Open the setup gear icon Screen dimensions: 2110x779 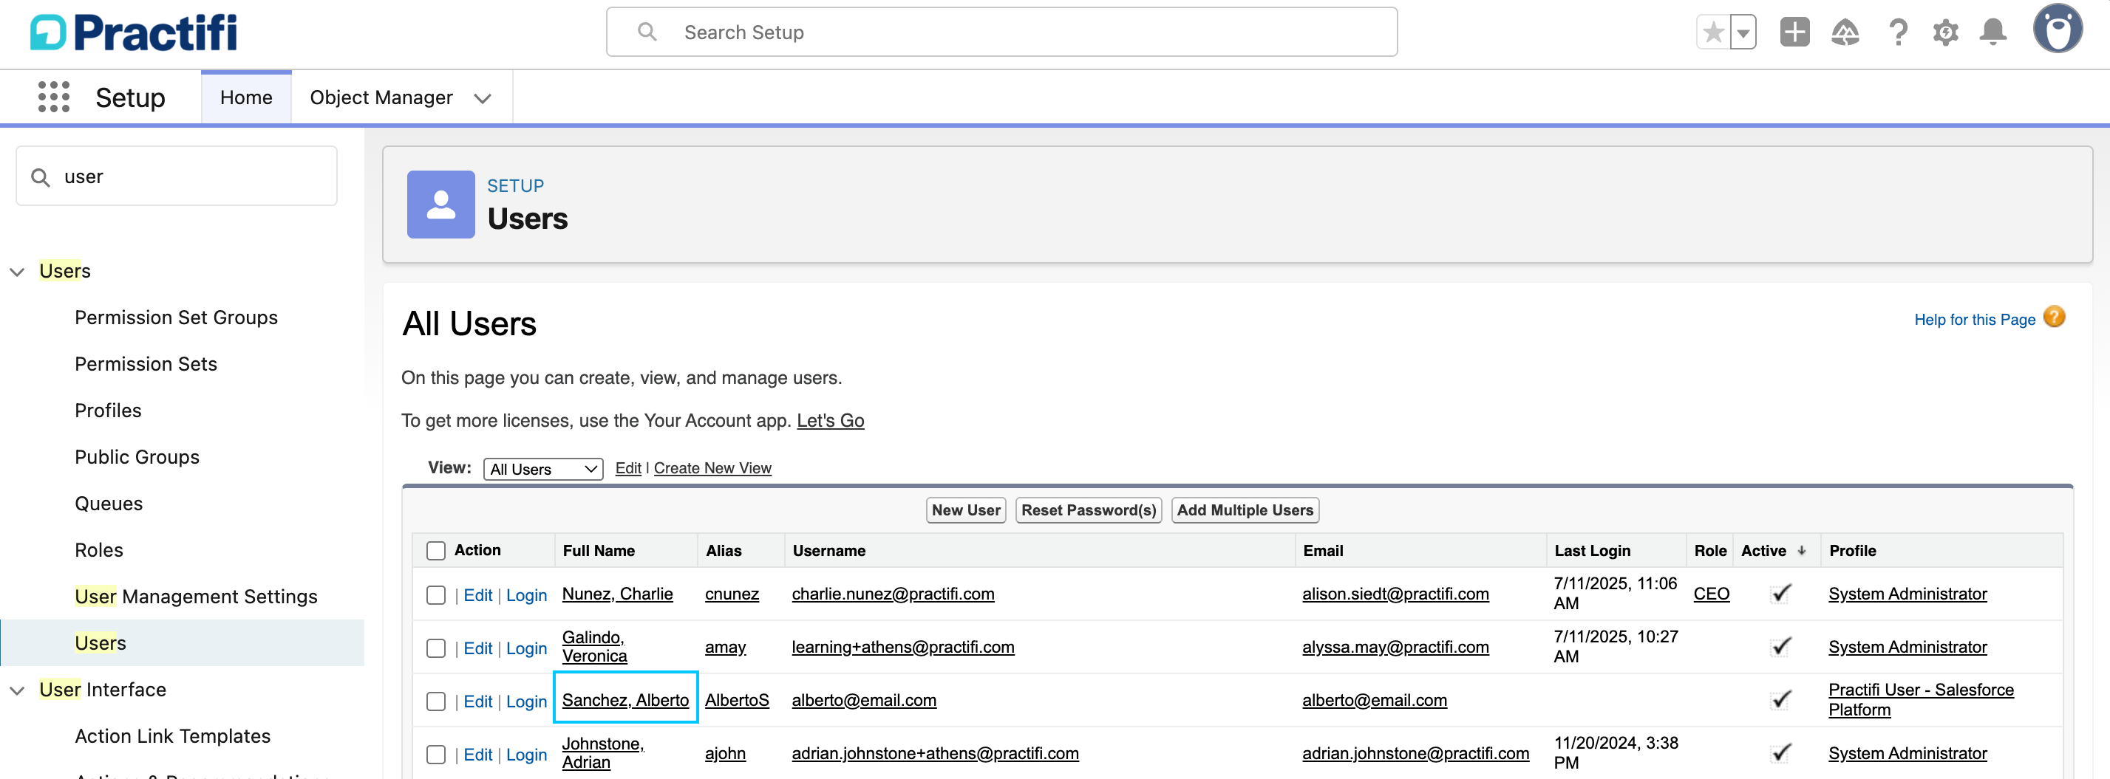[x=1945, y=32]
